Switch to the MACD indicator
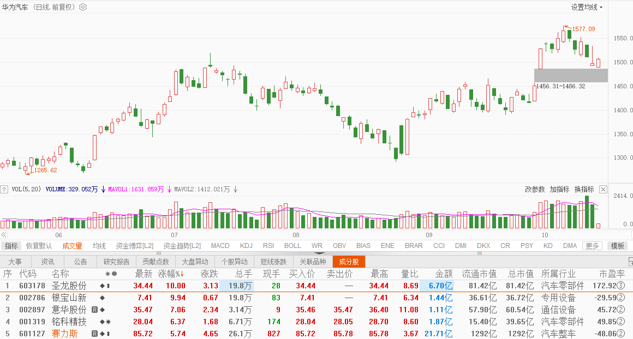633x339 pixels. [x=220, y=246]
